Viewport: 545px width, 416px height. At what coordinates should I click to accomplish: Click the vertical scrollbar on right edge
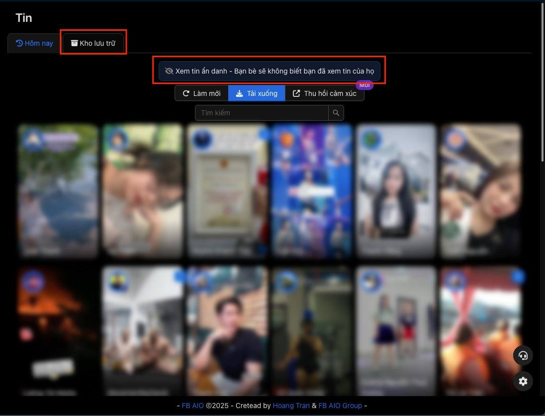tap(543, 82)
